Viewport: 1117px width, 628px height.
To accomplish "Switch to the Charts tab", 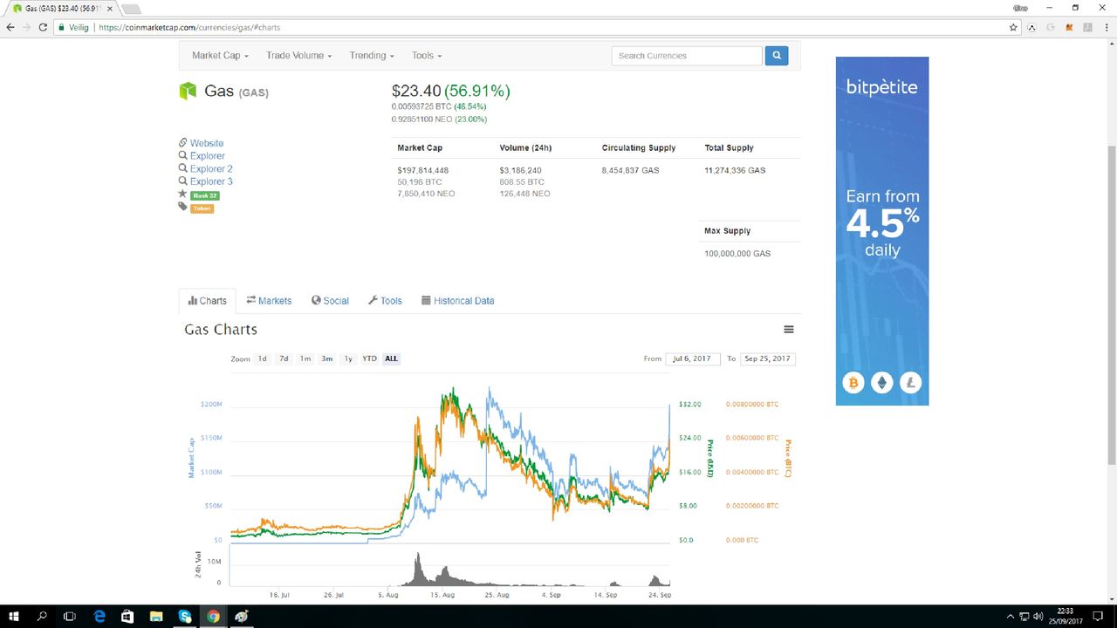I will (208, 301).
